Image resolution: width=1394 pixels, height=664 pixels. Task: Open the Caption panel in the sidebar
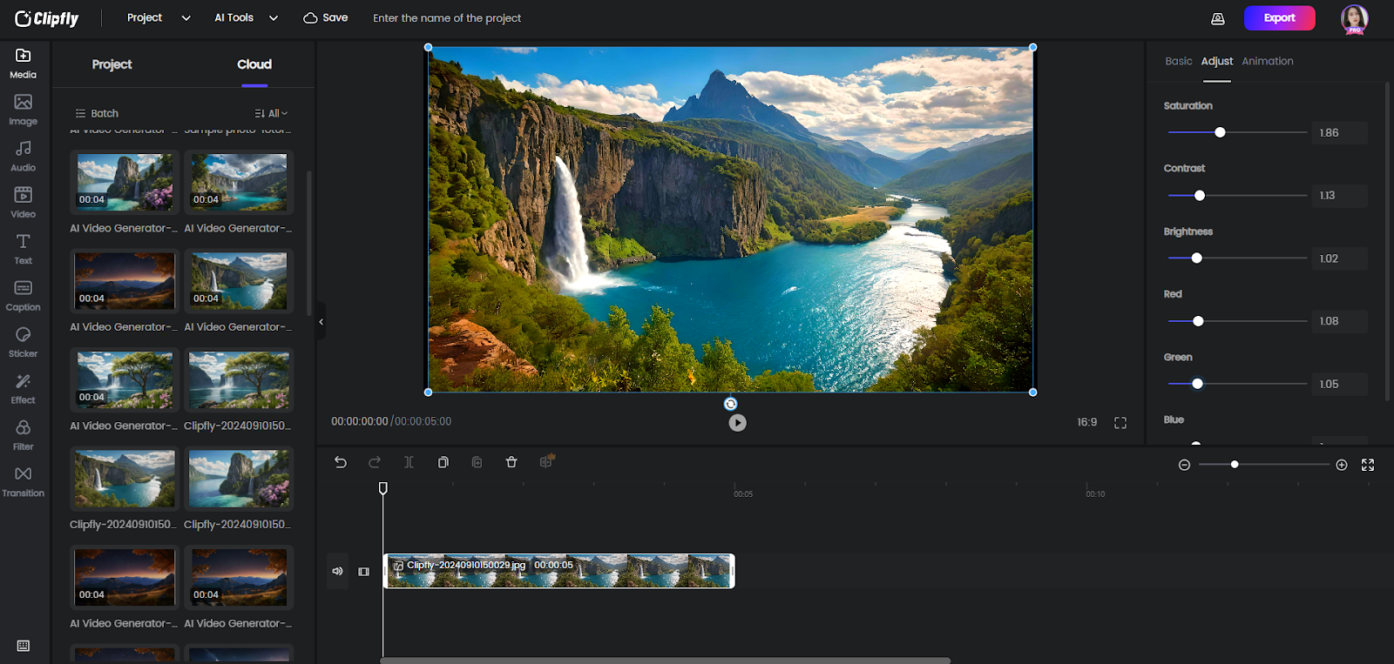click(24, 296)
